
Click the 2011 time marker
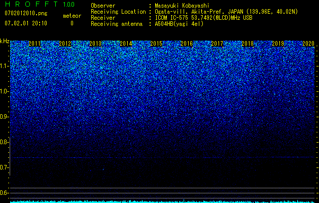tap(34, 44)
